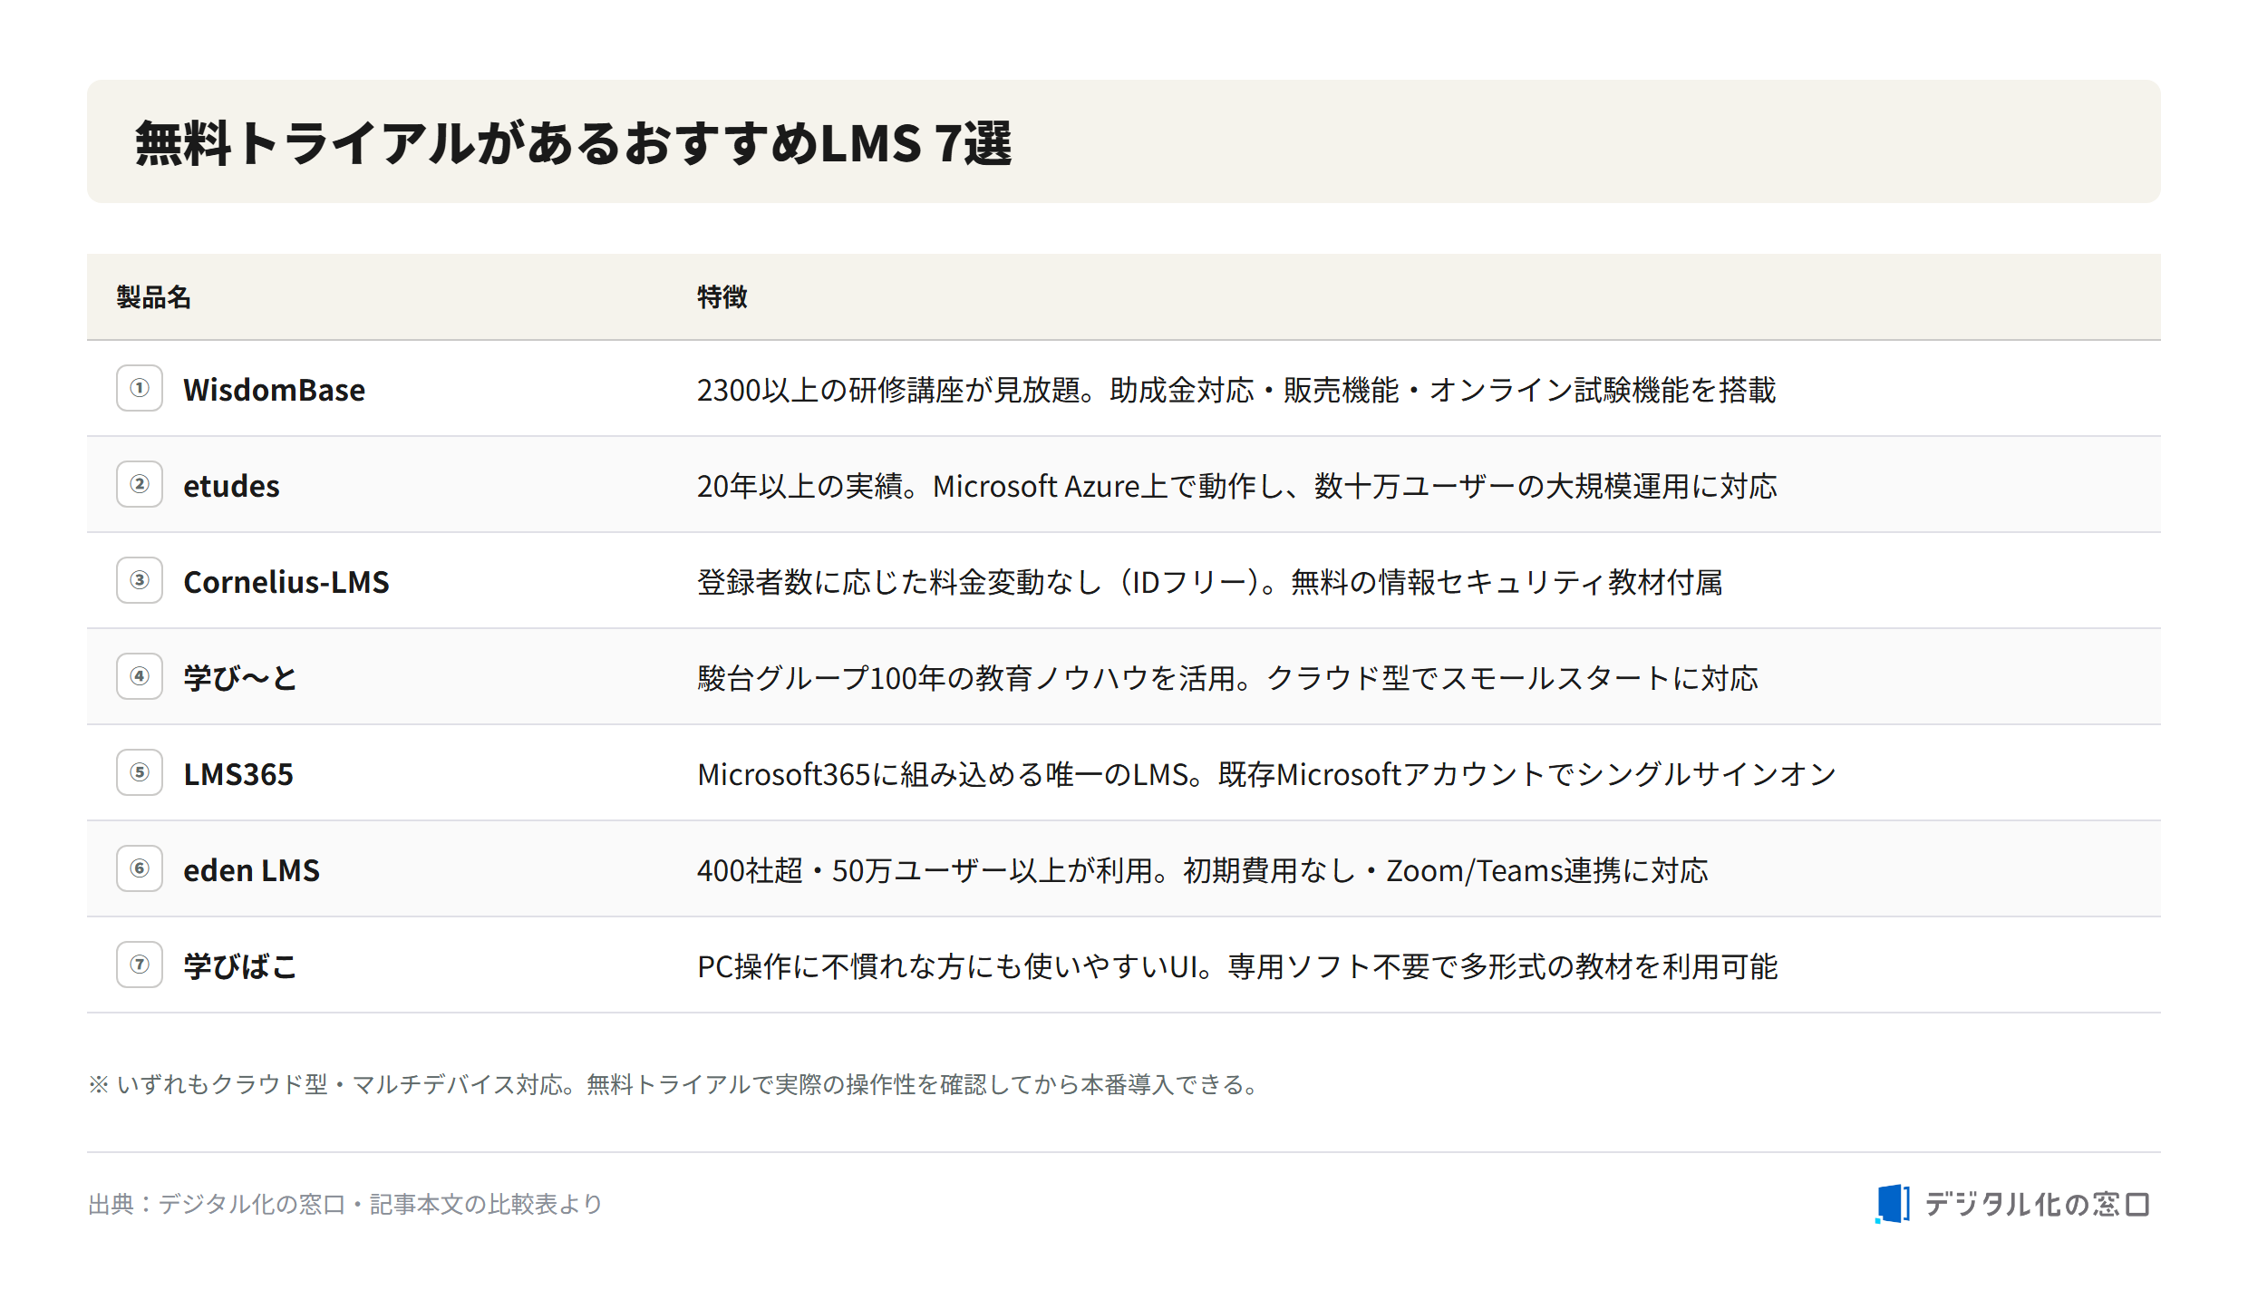
Task: Click the デジタル化の窓口 logo text
Action: pos(2037,1204)
